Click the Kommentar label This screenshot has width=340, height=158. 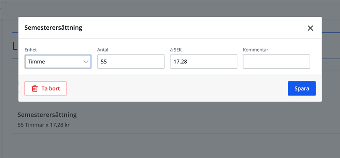pyautogui.click(x=256, y=50)
